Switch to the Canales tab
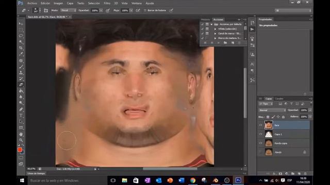This screenshot has height=185, width=330. 279,99
